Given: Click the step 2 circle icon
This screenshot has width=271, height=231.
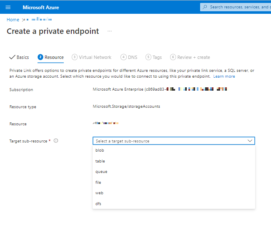Looking at the screenshot, I should click(x=40, y=57).
